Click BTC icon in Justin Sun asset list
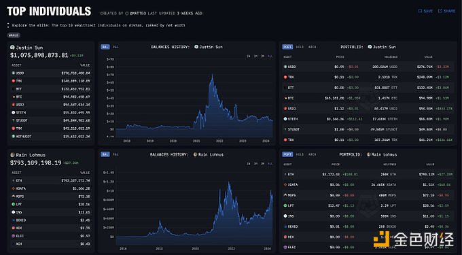This screenshot has width=462, height=255. [14, 97]
